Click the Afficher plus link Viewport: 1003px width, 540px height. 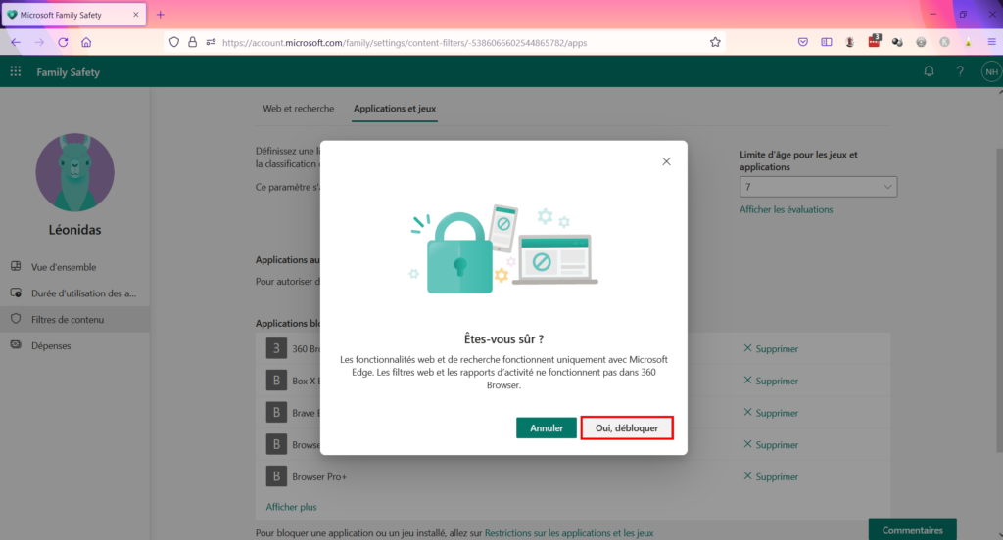(x=291, y=507)
